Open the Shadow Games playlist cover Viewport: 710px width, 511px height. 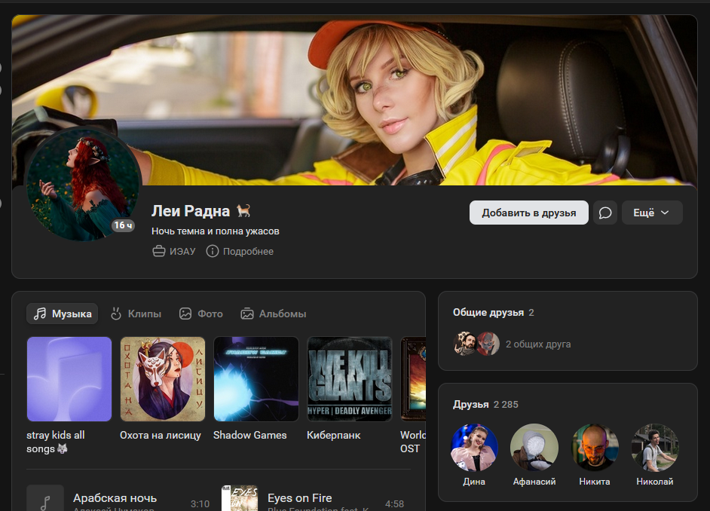256,379
